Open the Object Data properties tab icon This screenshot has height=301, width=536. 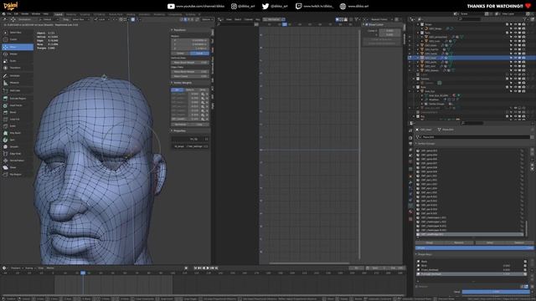click(410, 206)
